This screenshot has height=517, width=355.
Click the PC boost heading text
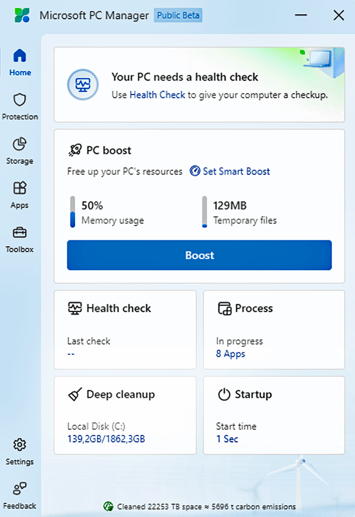[x=109, y=150]
